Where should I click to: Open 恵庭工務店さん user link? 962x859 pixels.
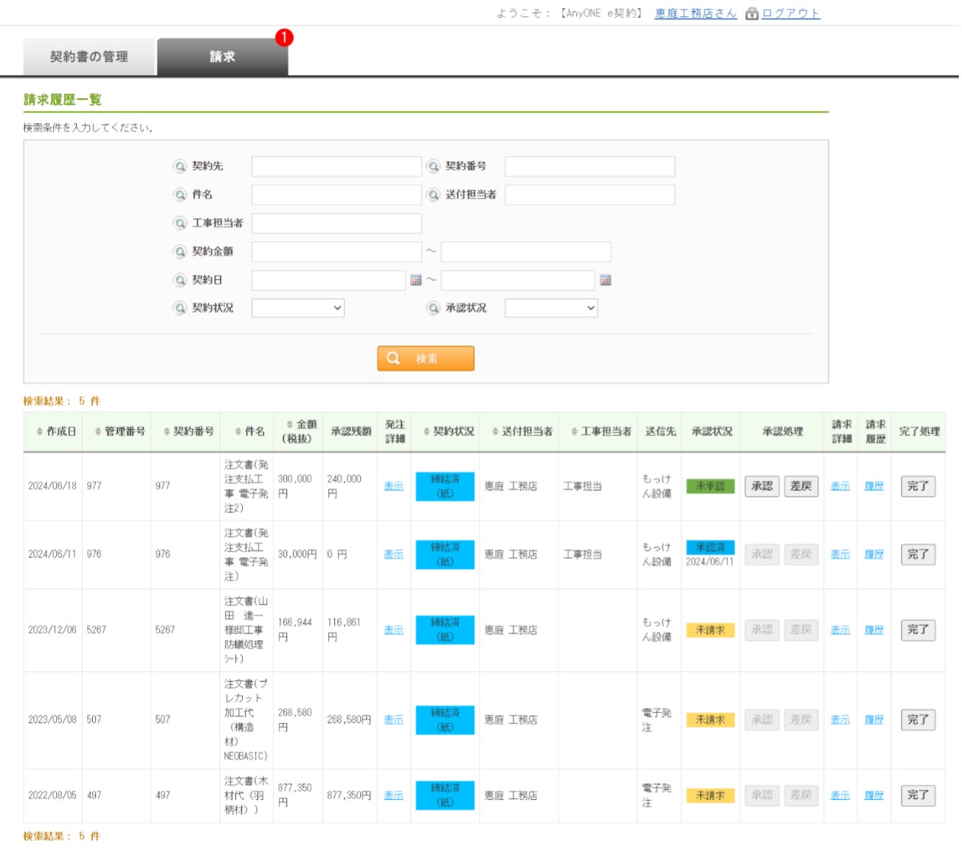tap(696, 13)
